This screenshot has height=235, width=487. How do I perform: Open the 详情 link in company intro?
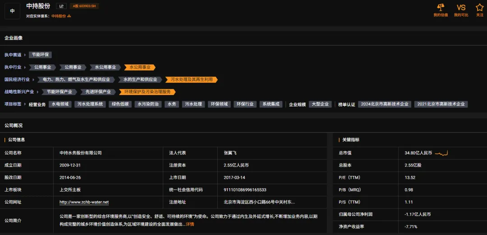(x=190, y=224)
